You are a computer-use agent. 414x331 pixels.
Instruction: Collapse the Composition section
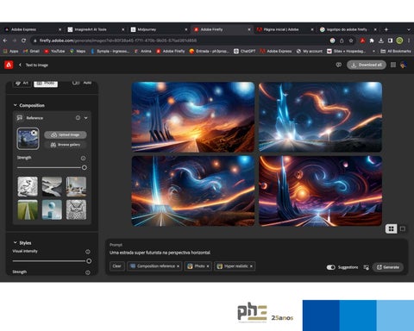(16, 105)
